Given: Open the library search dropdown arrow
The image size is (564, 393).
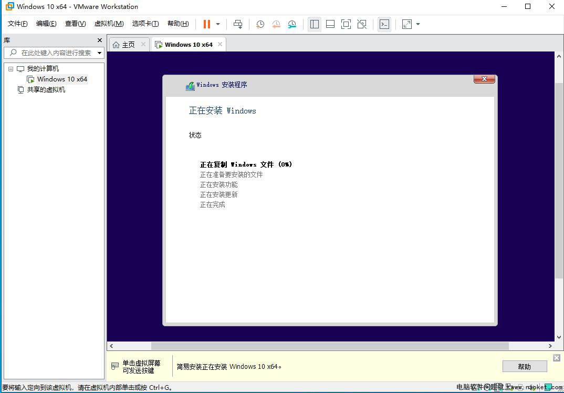Looking at the screenshot, I should coord(100,53).
